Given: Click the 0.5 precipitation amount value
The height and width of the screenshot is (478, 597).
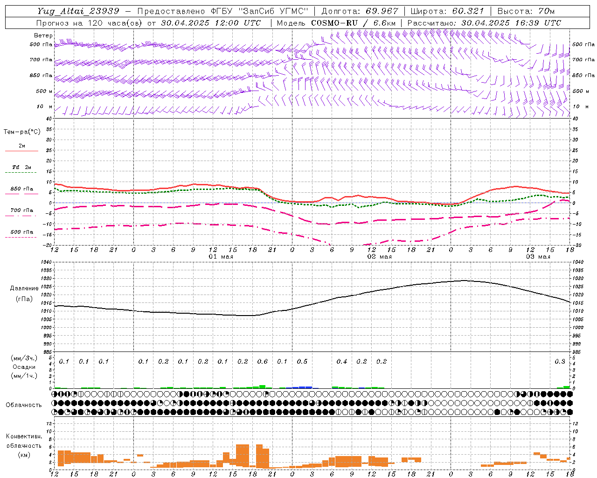Looking at the screenshot, I should pyautogui.click(x=302, y=361).
